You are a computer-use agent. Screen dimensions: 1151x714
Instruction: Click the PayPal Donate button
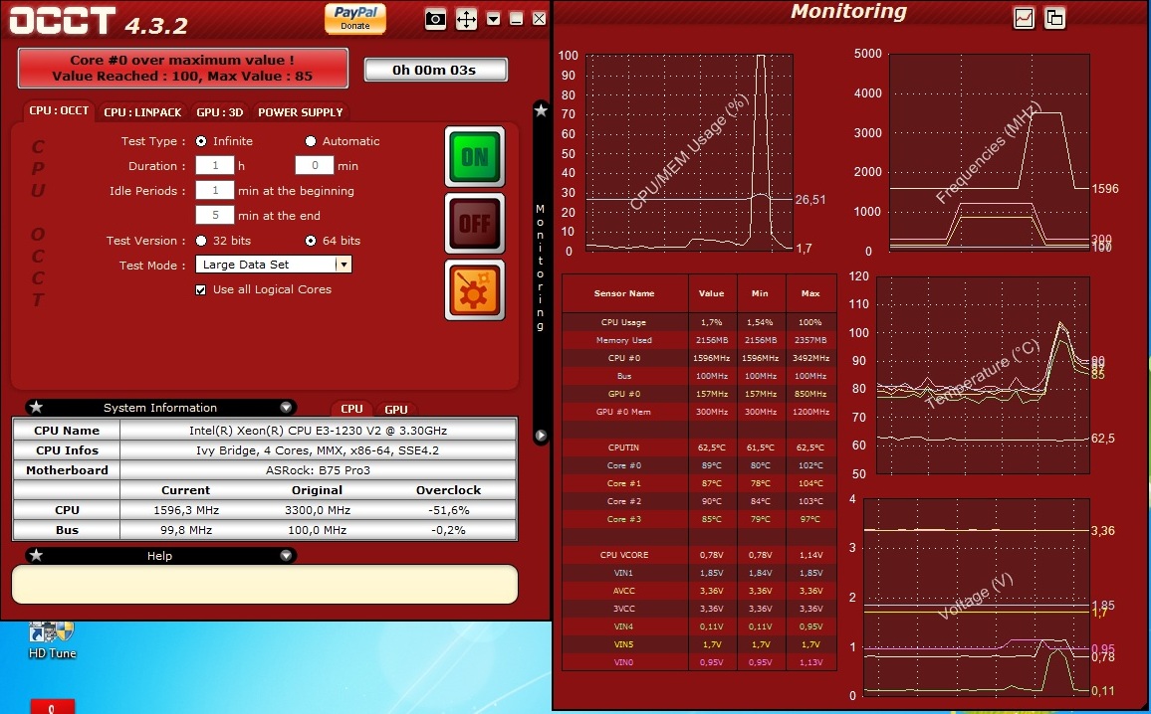(355, 18)
